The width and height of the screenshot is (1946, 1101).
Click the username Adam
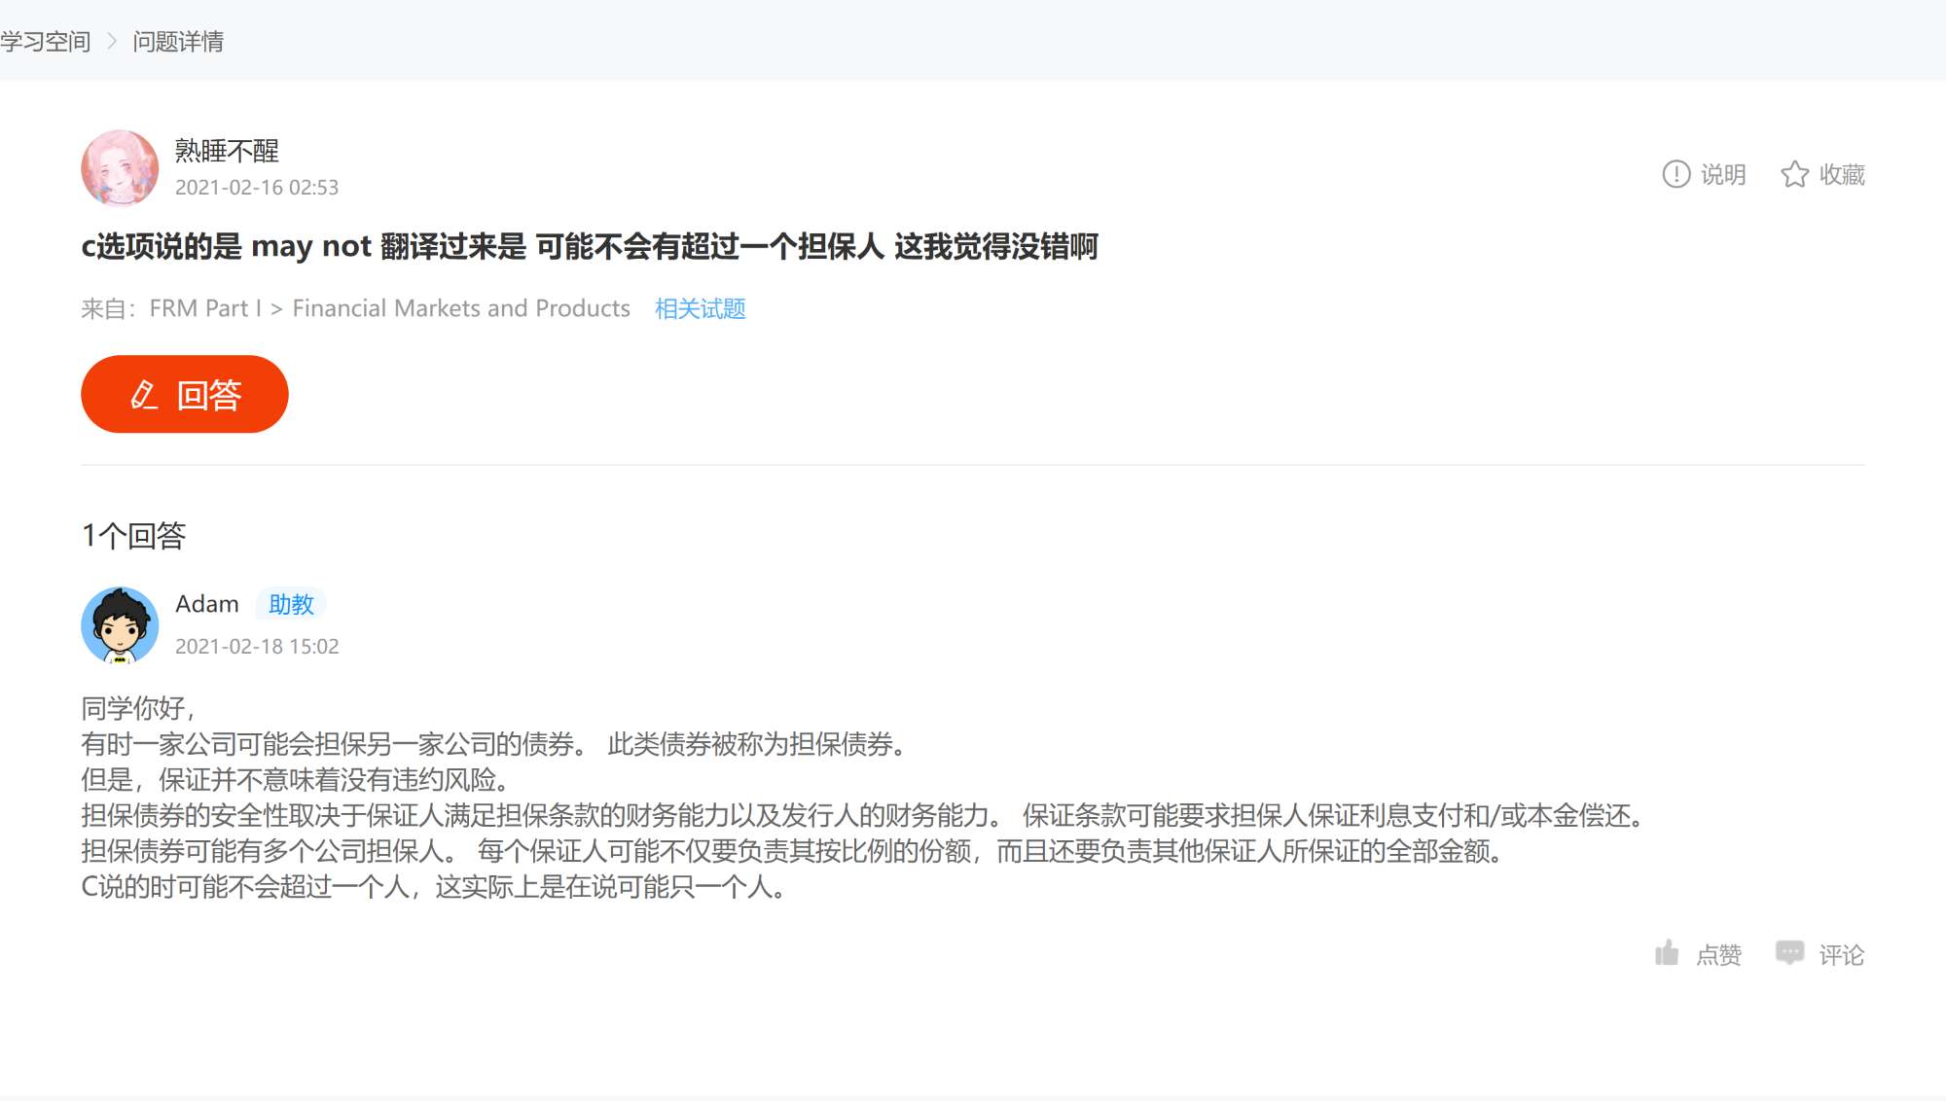tap(206, 604)
